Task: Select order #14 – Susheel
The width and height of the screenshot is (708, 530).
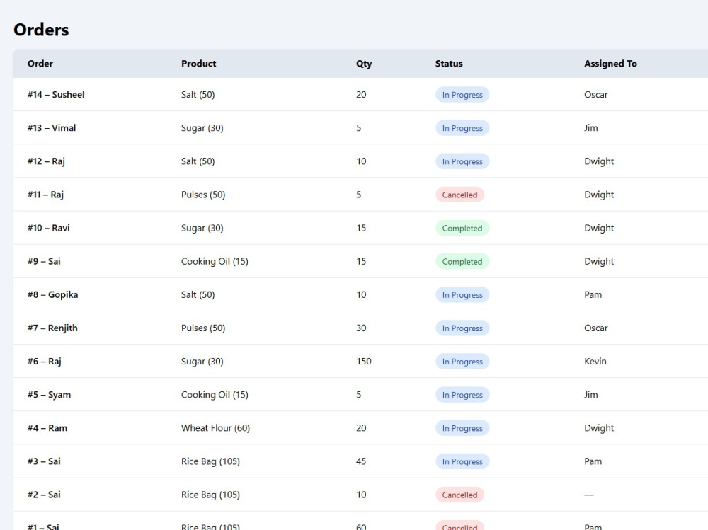Action: tap(56, 94)
